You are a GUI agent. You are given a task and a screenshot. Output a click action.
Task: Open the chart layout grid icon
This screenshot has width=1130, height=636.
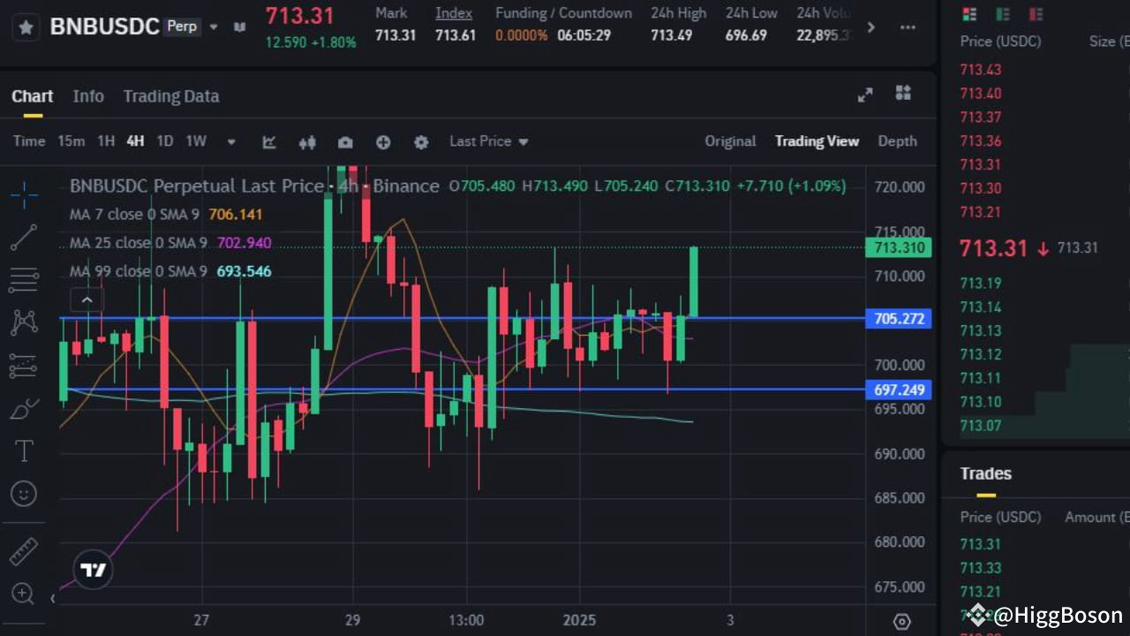pyautogui.click(x=903, y=93)
